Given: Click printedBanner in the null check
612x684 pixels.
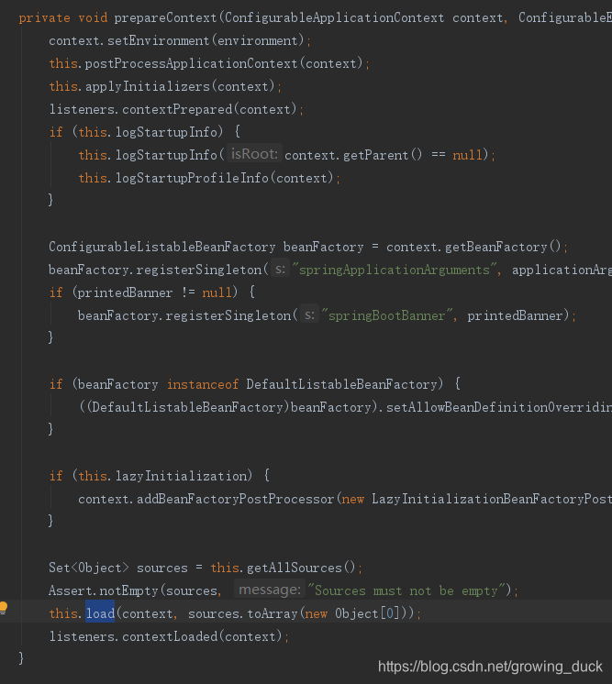Looking at the screenshot, I should coord(125,292).
